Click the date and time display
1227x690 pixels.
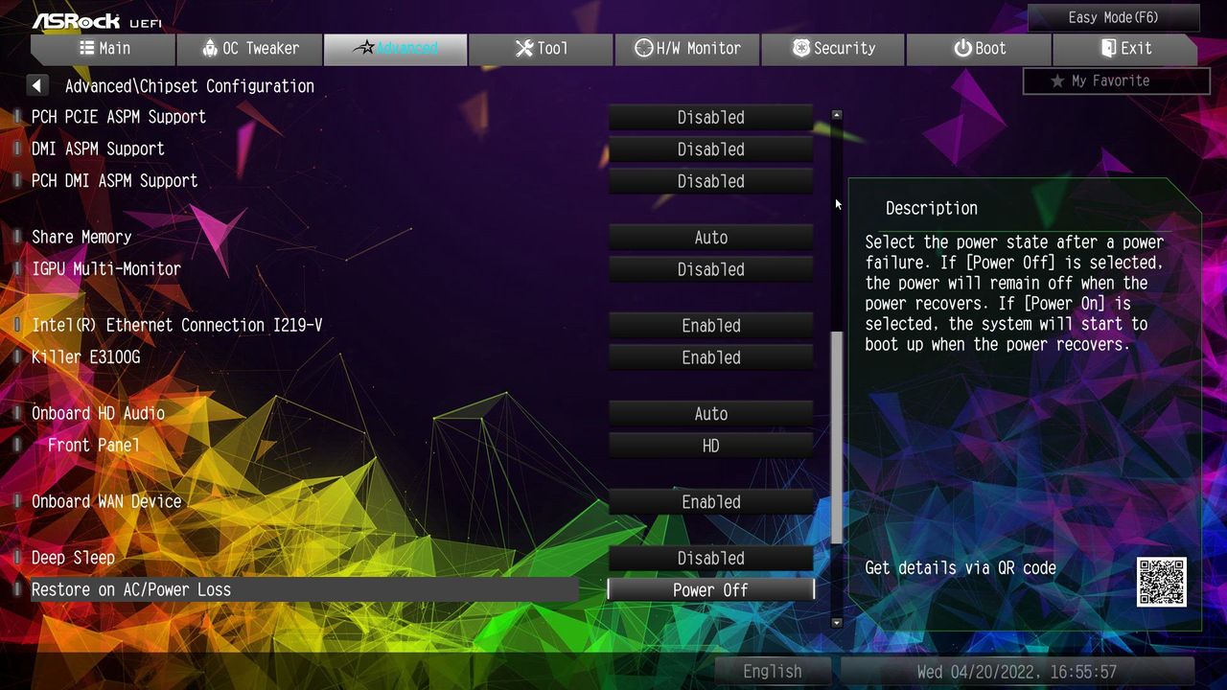[x=1017, y=671]
